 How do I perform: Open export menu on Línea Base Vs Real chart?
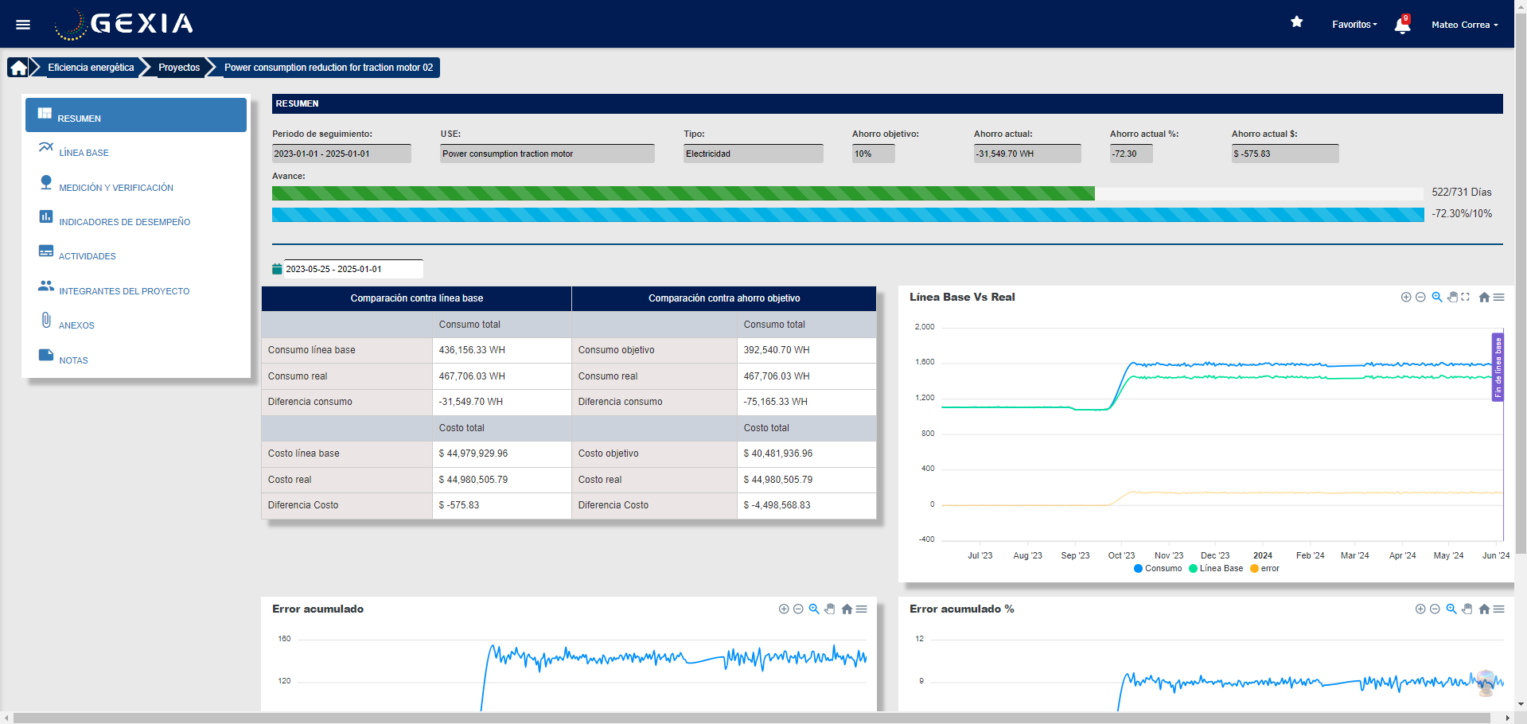[x=1499, y=298]
